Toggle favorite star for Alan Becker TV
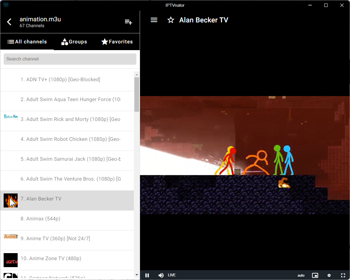Viewport: 350px width, 280px height. [x=171, y=20]
